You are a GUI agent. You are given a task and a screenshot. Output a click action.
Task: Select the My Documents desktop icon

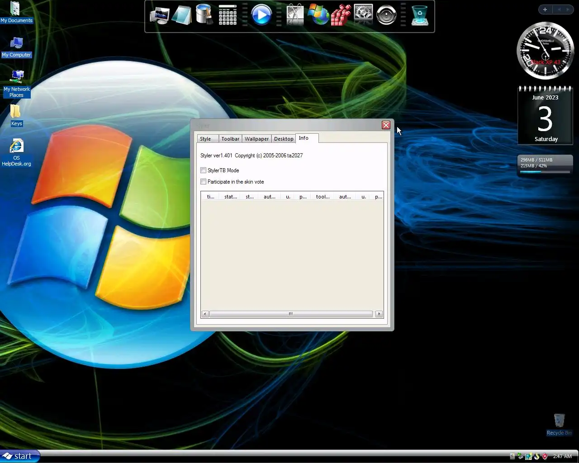(x=16, y=12)
